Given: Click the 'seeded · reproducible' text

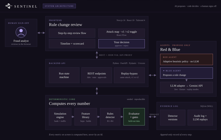Looking at the screenshot, I should pos(136,99).
